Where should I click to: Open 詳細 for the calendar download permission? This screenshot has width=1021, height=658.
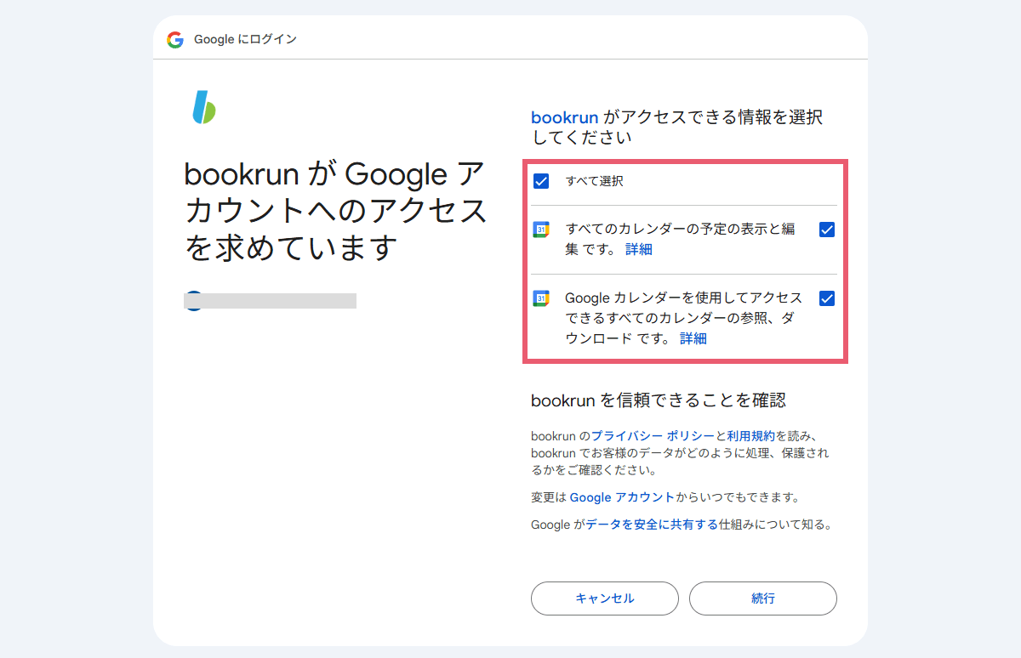click(693, 338)
